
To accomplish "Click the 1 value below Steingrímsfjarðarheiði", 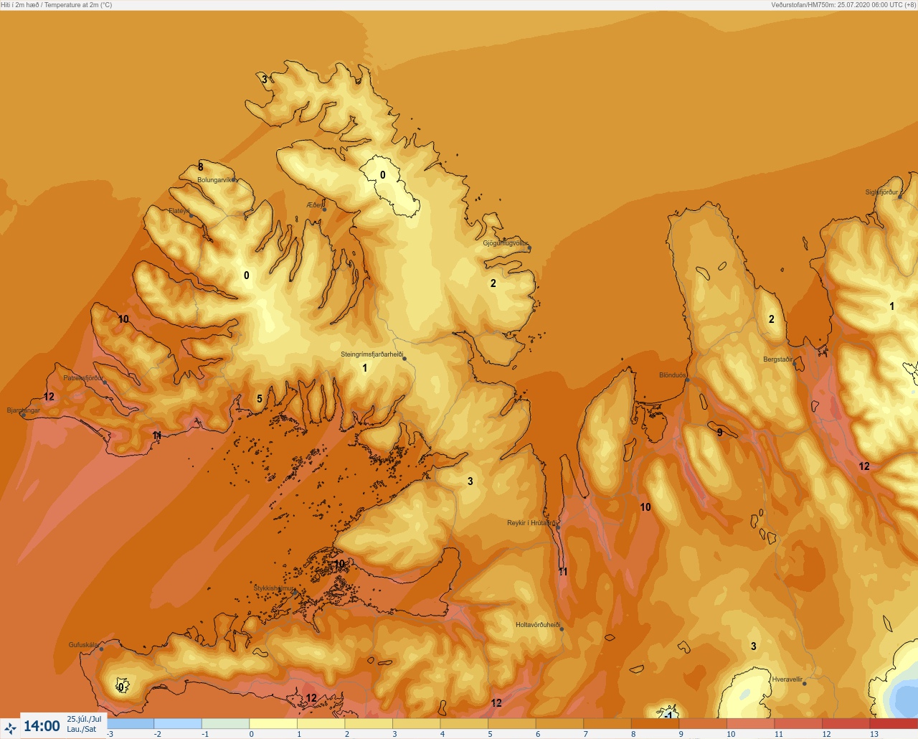I will [364, 368].
